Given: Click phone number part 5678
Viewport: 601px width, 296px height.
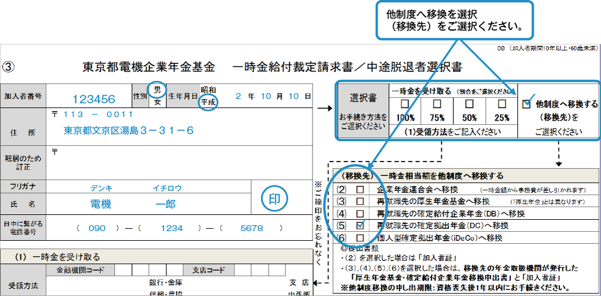Looking at the screenshot, I should click(x=252, y=228).
